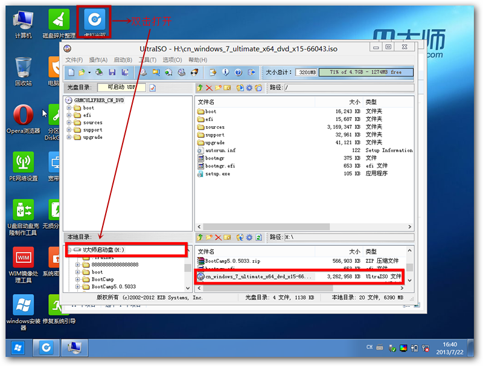
Task: Open the 启动(B) menu
Action: click(x=123, y=60)
